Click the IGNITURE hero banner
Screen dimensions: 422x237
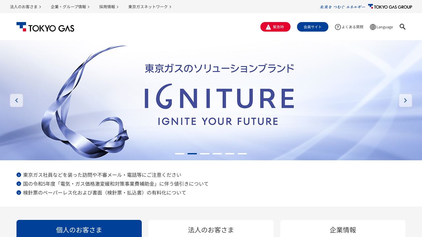(211, 100)
